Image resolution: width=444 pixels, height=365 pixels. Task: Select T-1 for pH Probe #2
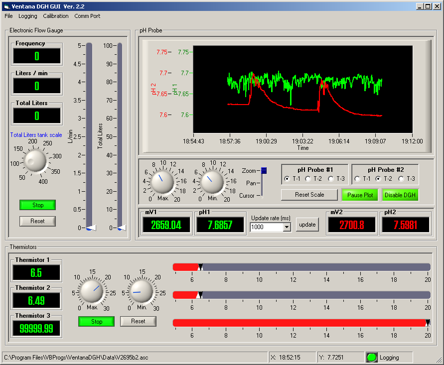tap(357, 179)
